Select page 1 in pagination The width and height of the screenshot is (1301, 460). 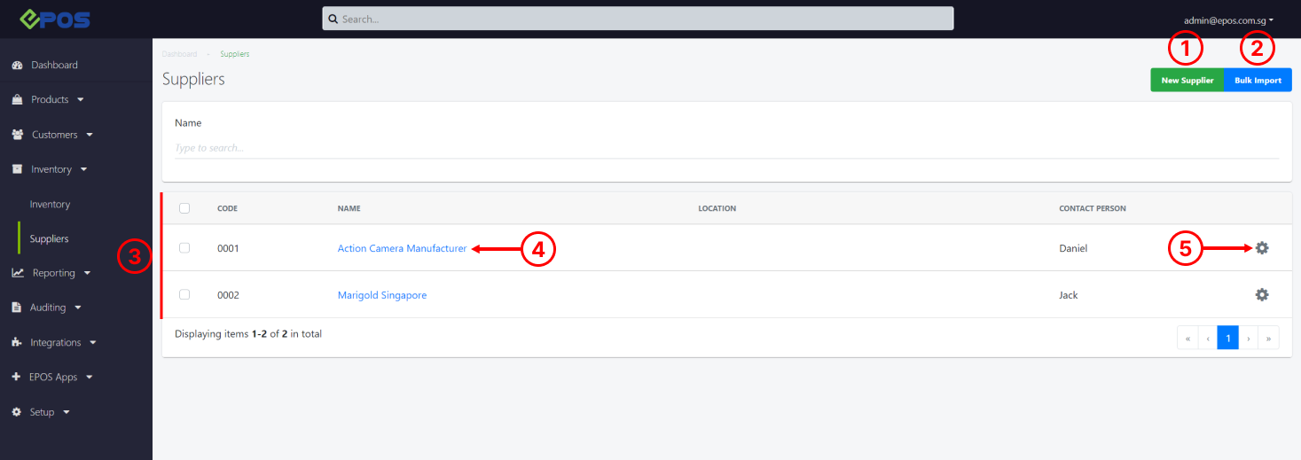pyautogui.click(x=1228, y=338)
